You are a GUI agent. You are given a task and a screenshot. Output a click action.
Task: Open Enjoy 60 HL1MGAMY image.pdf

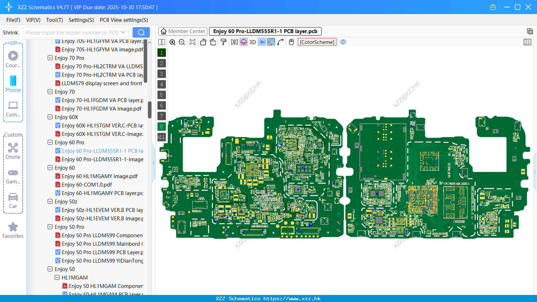[99, 176]
